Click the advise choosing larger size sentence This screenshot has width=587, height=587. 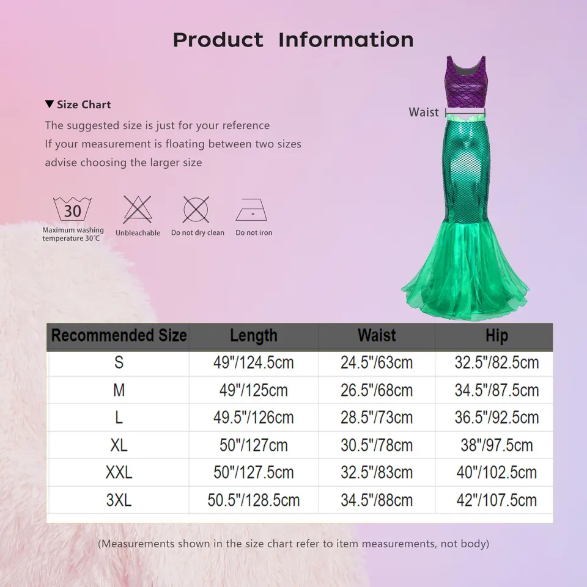pyautogui.click(x=124, y=163)
